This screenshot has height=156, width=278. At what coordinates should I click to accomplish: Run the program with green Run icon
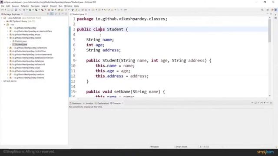pyautogui.click(x=30, y=10)
